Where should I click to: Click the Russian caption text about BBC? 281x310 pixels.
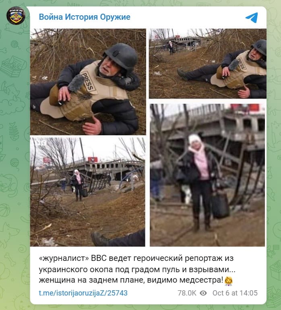click(x=137, y=269)
